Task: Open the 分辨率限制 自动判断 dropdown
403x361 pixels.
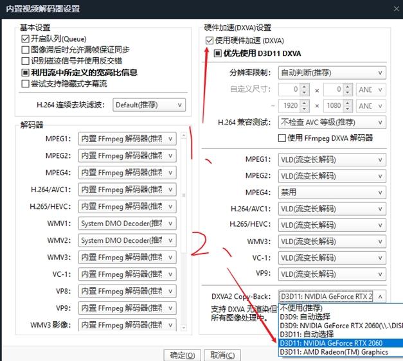Action: 332,73
